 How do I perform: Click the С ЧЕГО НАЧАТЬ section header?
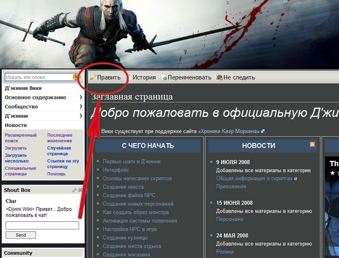click(x=148, y=146)
